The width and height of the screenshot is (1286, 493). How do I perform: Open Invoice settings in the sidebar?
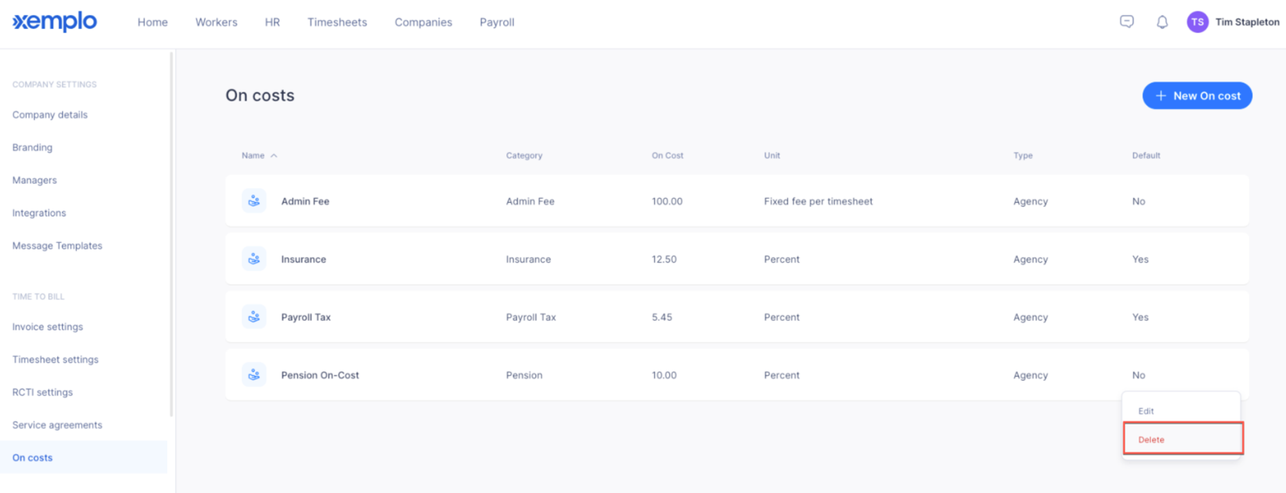tap(48, 327)
